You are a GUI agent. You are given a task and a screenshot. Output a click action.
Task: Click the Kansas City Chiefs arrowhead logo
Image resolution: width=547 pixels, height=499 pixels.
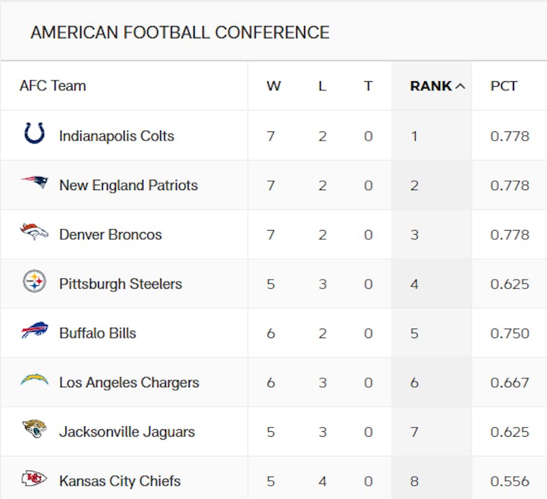pos(34,479)
